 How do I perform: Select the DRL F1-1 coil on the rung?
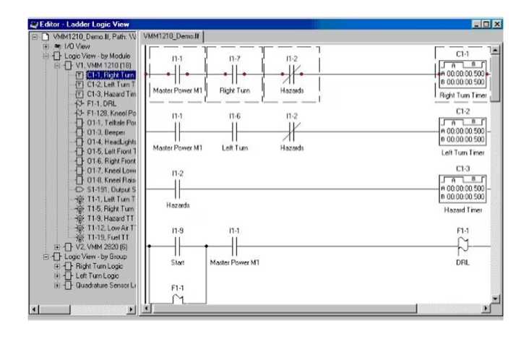click(463, 247)
